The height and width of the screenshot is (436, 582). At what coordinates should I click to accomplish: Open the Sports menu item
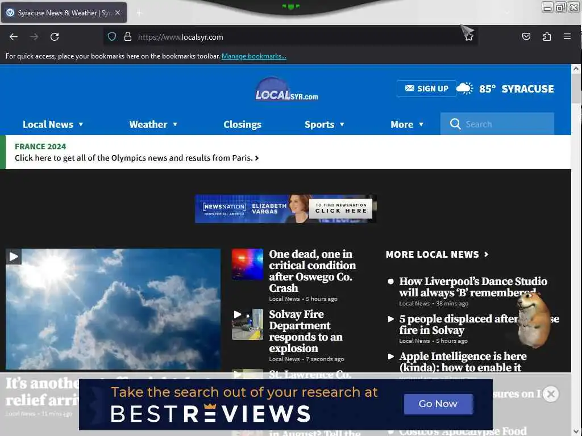tap(319, 124)
